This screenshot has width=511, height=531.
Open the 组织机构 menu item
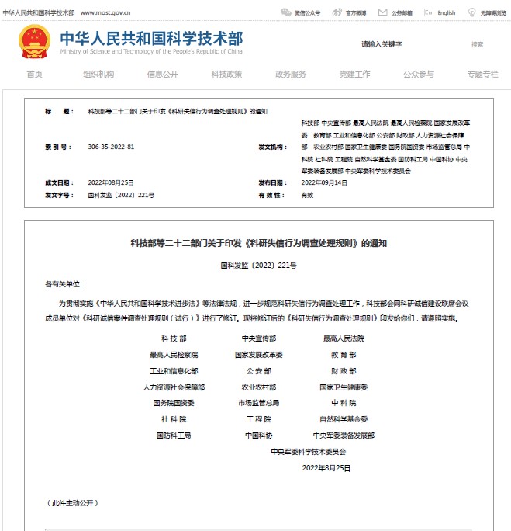(98, 75)
